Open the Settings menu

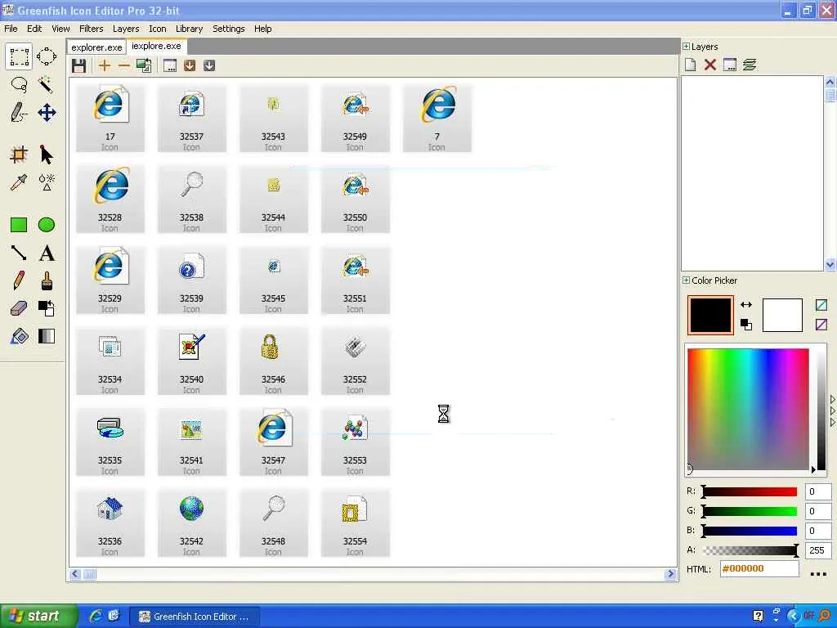click(229, 29)
